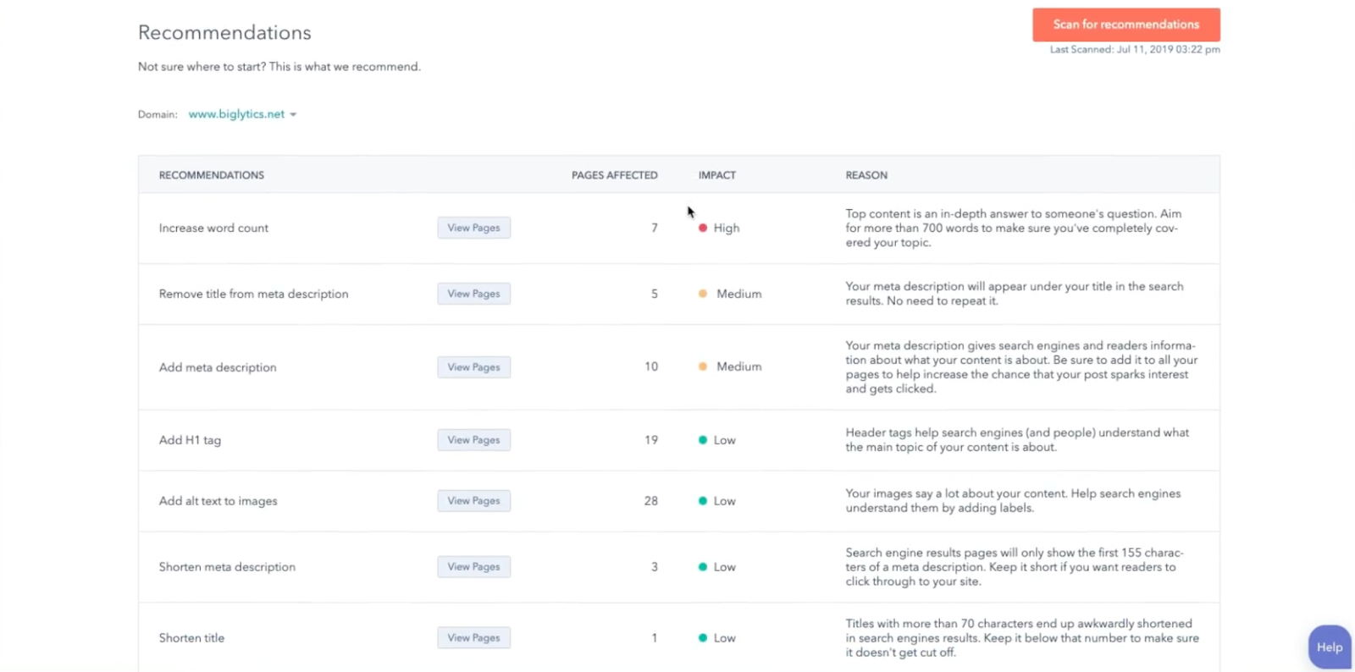Click the Impact column header
Viewport: 1355px width, 672px height.
click(716, 175)
